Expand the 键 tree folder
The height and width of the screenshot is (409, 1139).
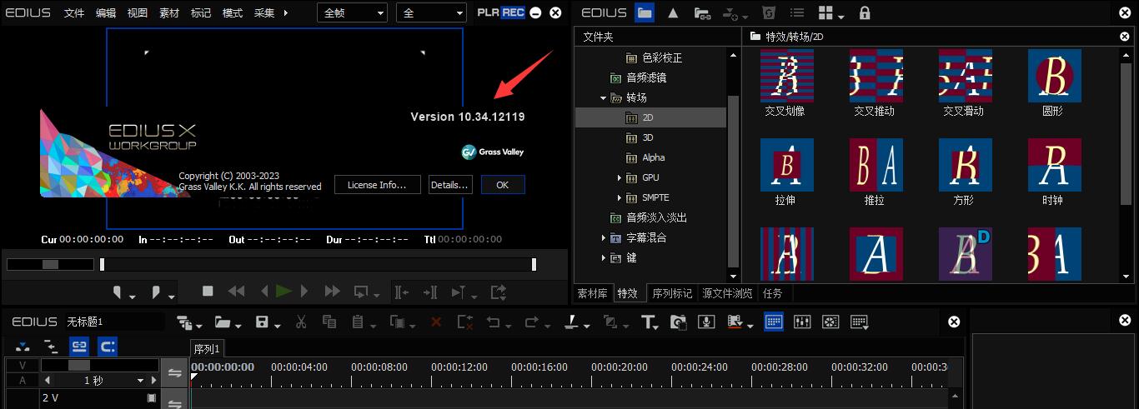[603, 257]
